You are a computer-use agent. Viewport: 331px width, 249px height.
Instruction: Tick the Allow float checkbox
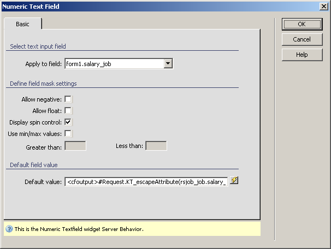tap(68, 111)
